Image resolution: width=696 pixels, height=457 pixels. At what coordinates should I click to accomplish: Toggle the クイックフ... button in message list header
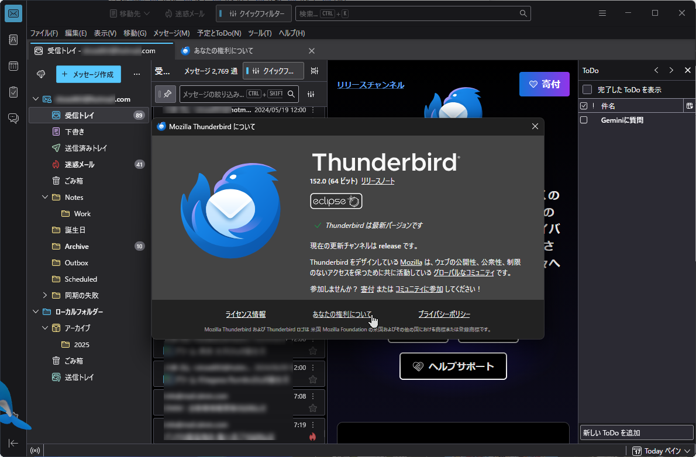pos(274,71)
